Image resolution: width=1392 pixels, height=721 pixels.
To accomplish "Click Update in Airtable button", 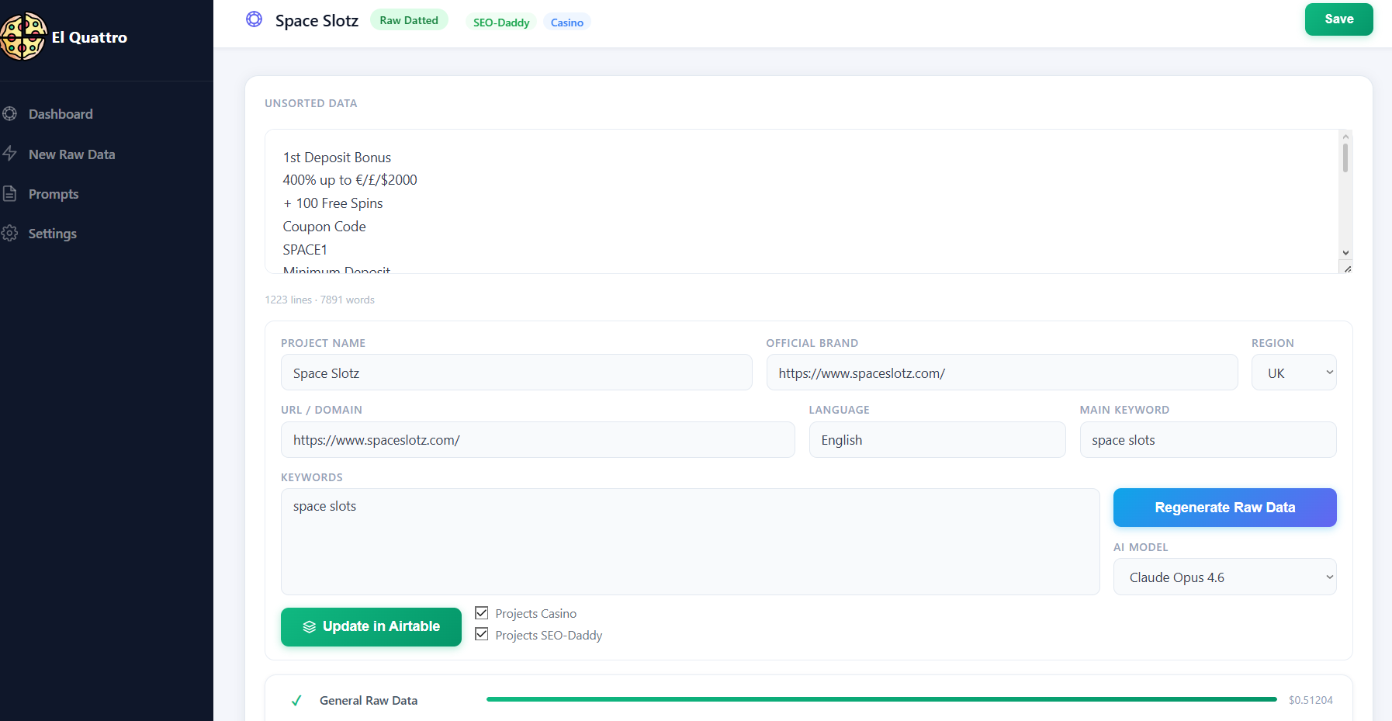I will 371,626.
